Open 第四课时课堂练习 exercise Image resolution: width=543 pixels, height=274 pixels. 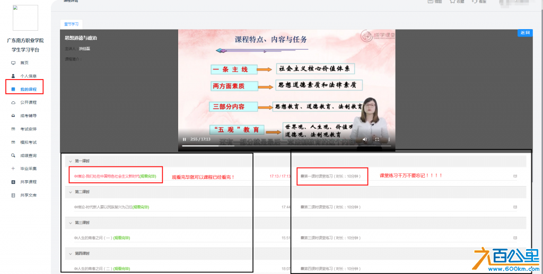(331, 269)
